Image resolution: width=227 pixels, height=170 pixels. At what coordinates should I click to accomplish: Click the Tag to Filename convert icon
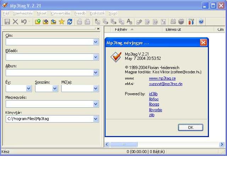coord(98,22)
